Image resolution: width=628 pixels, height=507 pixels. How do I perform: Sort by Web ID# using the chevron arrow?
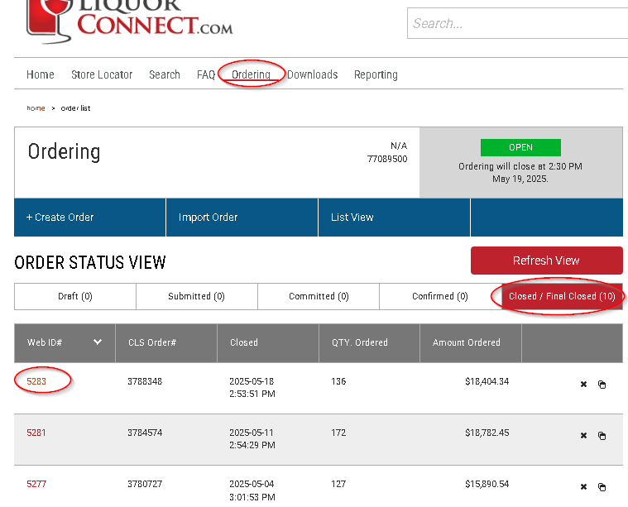tap(98, 342)
